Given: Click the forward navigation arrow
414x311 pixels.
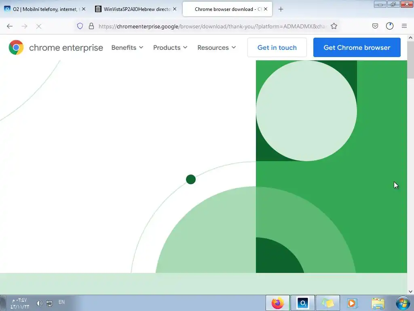Looking at the screenshot, I should click(24, 26).
